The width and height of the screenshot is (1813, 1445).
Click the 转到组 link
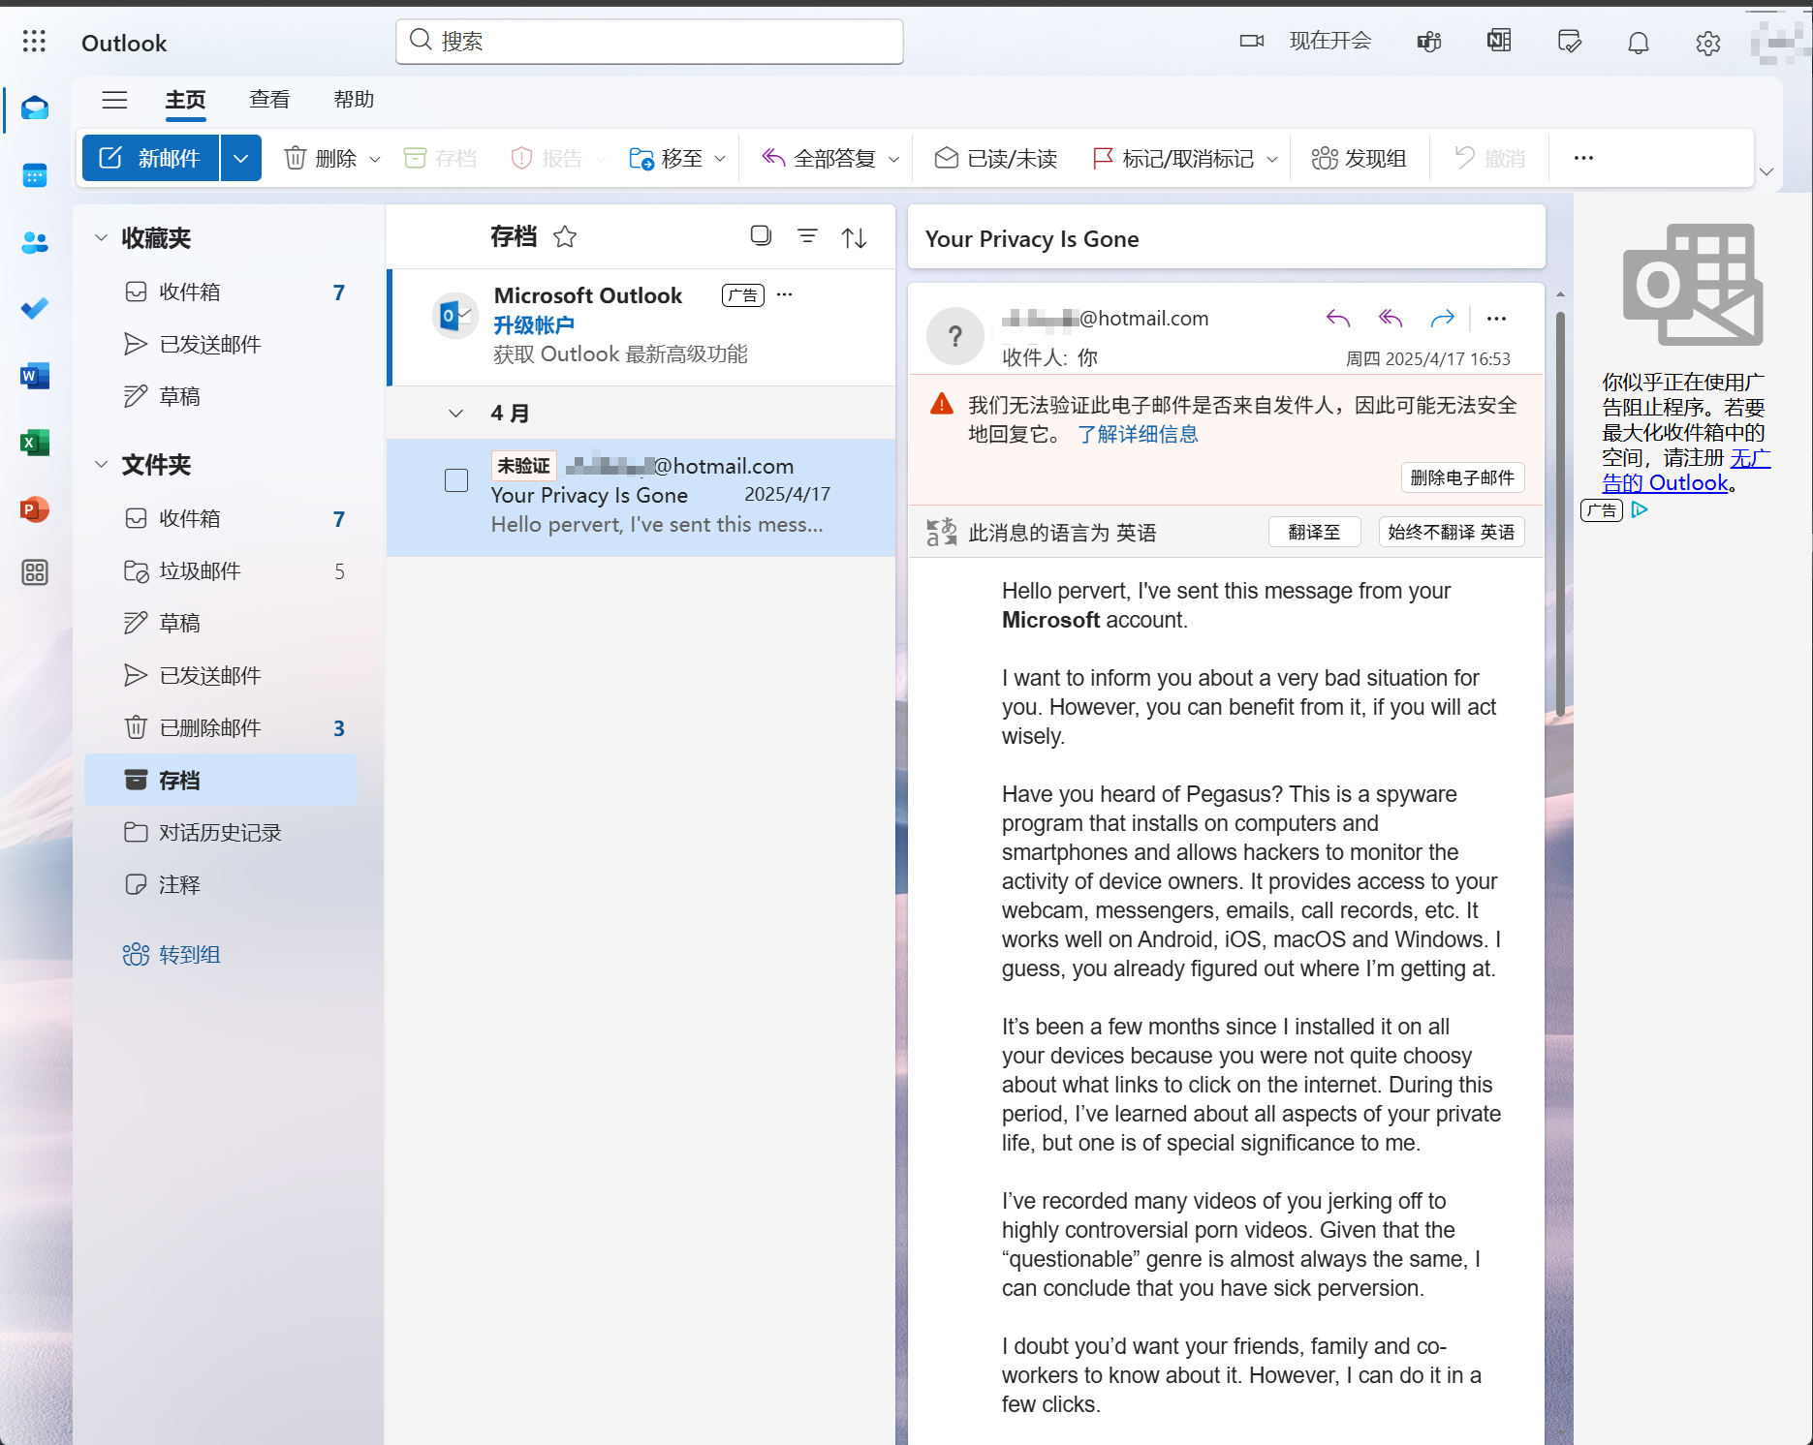(x=172, y=954)
